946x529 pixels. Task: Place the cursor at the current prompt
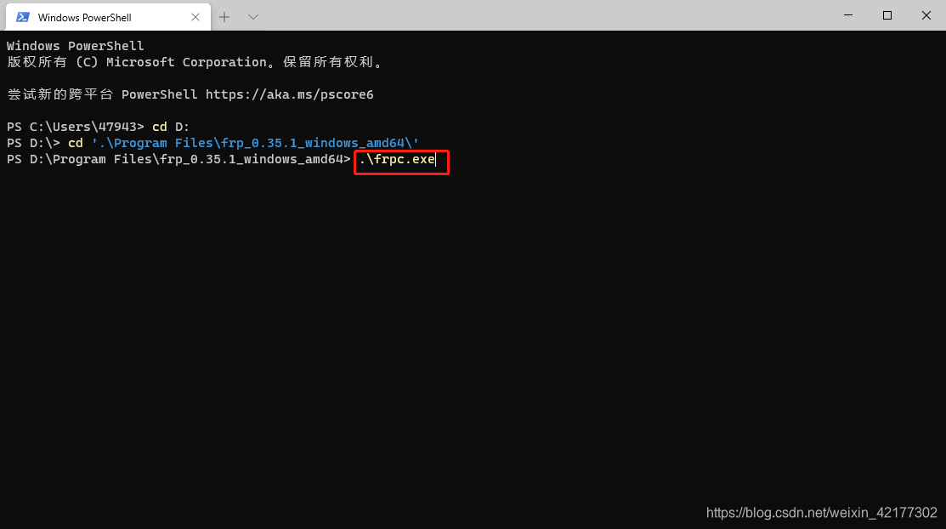pyautogui.click(x=442, y=159)
